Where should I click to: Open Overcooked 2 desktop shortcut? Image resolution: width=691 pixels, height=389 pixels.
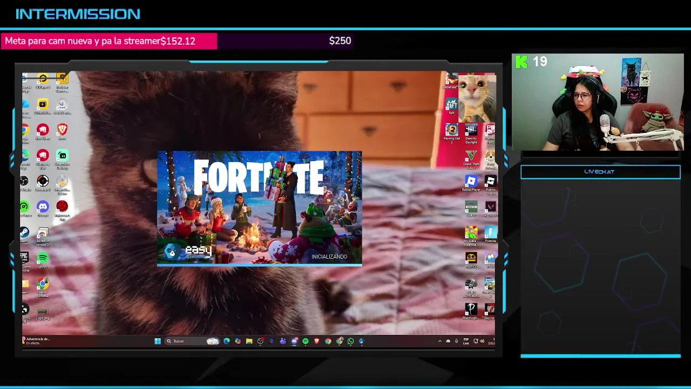click(x=490, y=286)
